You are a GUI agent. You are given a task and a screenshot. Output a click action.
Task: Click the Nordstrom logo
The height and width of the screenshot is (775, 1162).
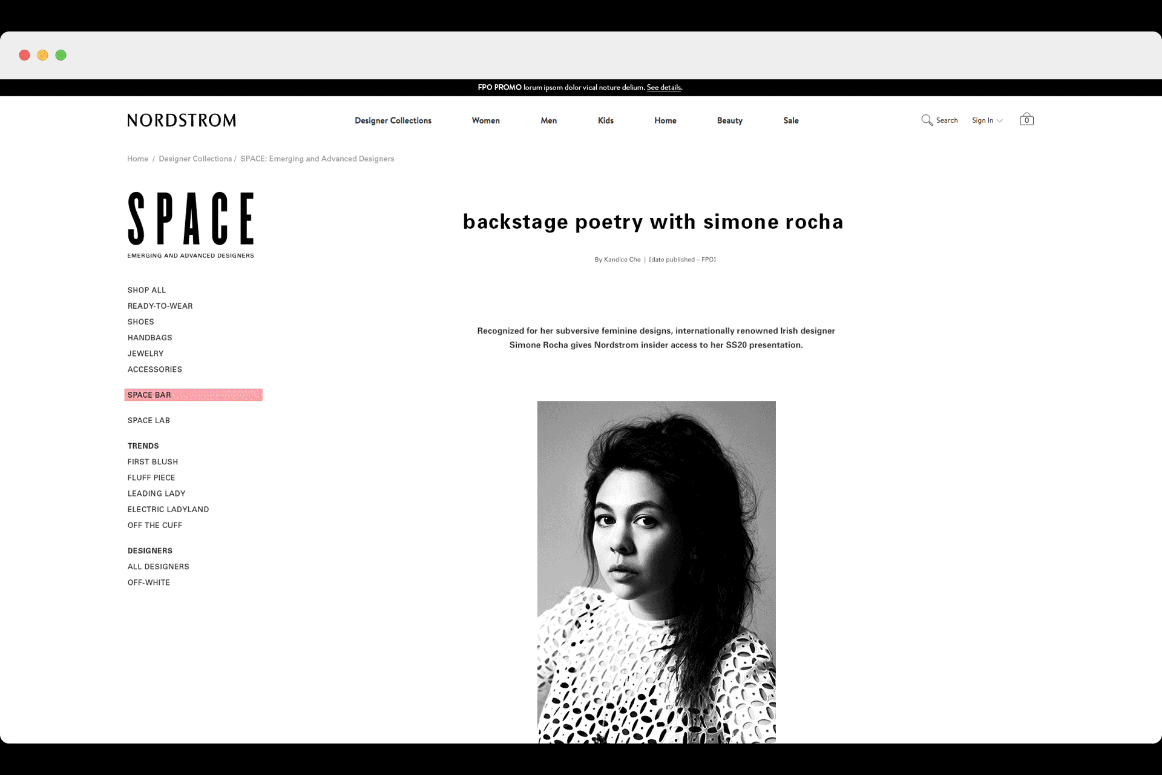point(182,120)
